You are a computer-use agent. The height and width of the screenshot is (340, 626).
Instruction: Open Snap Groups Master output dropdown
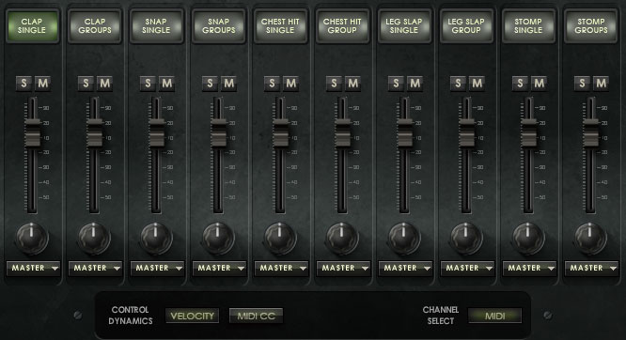[x=219, y=269]
